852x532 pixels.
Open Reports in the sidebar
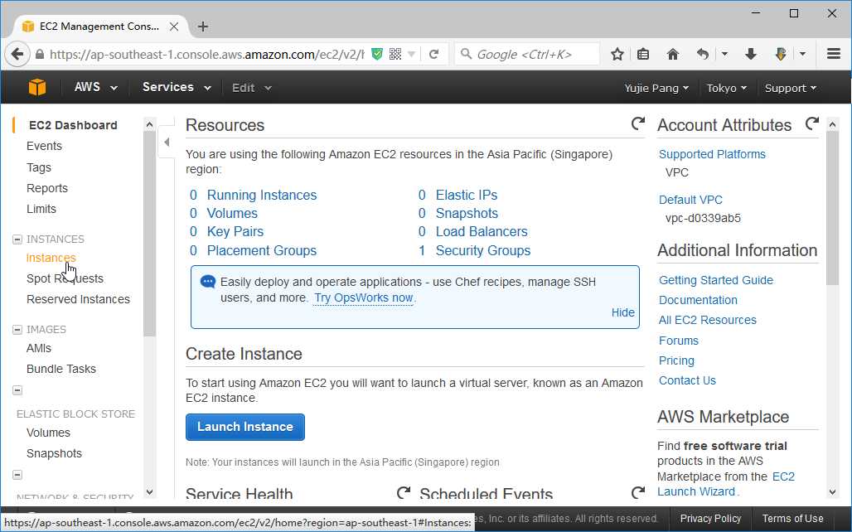47,188
